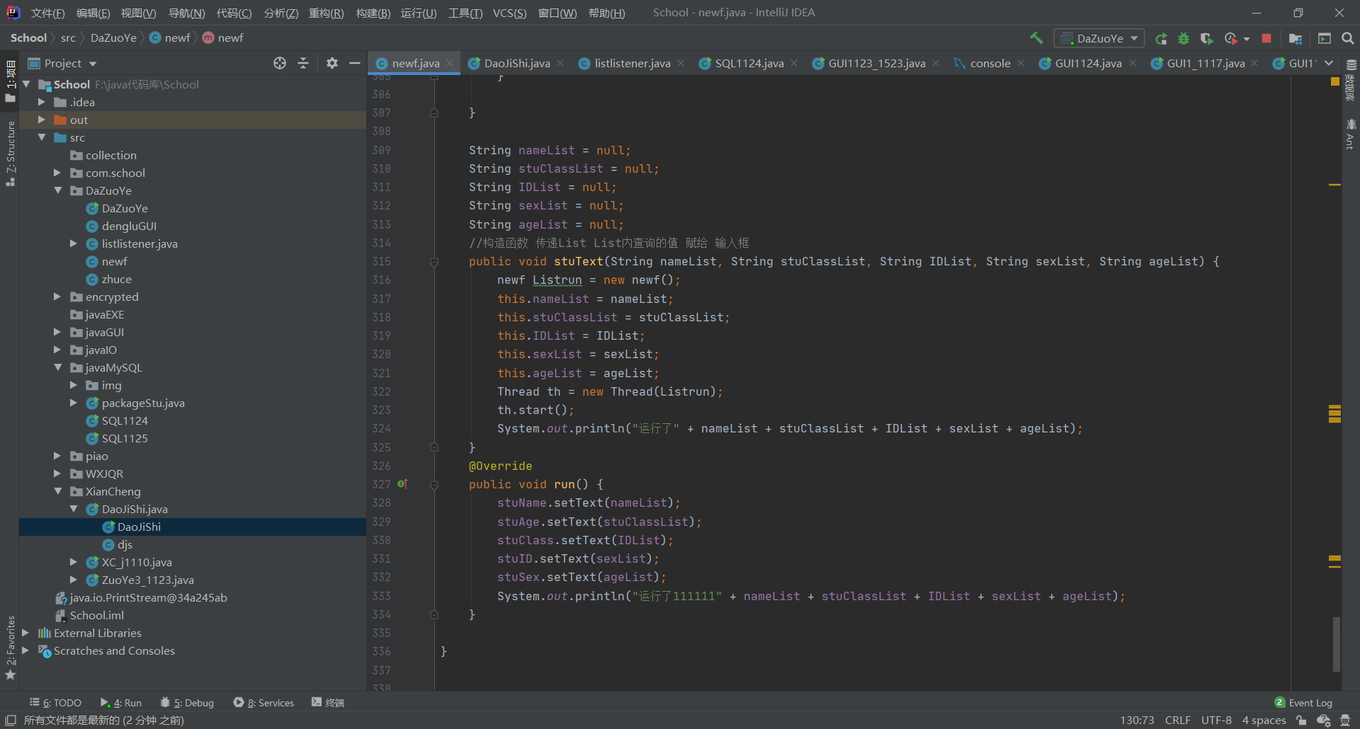The image size is (1360, 729).
Task: Switch to the console tab
Action: click(x=990, y=63)
